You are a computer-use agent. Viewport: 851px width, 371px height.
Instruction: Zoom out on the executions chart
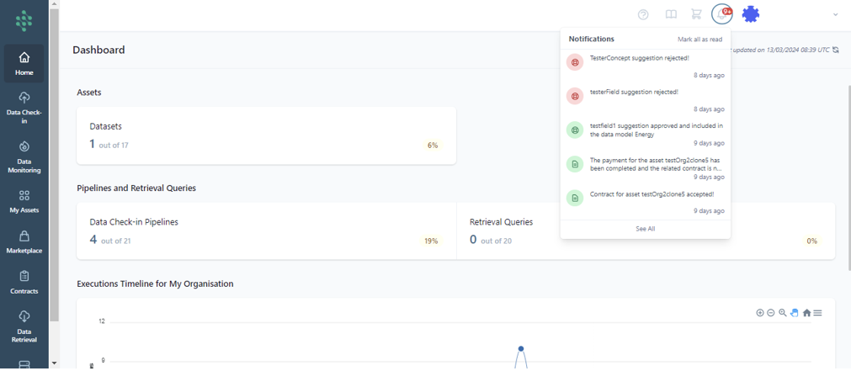771,313
